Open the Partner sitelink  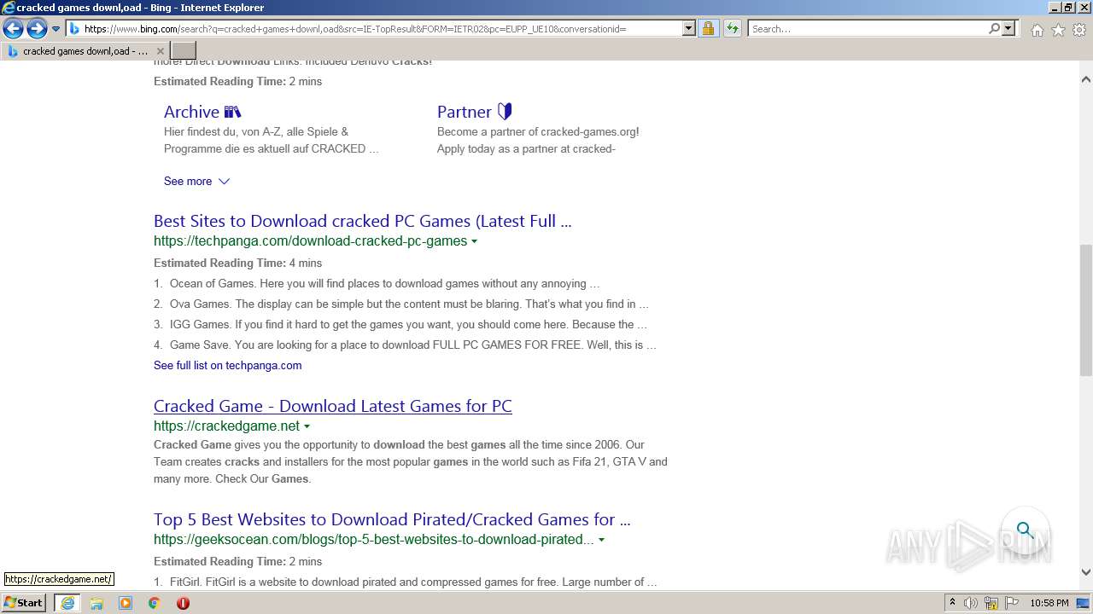point(474,112)
